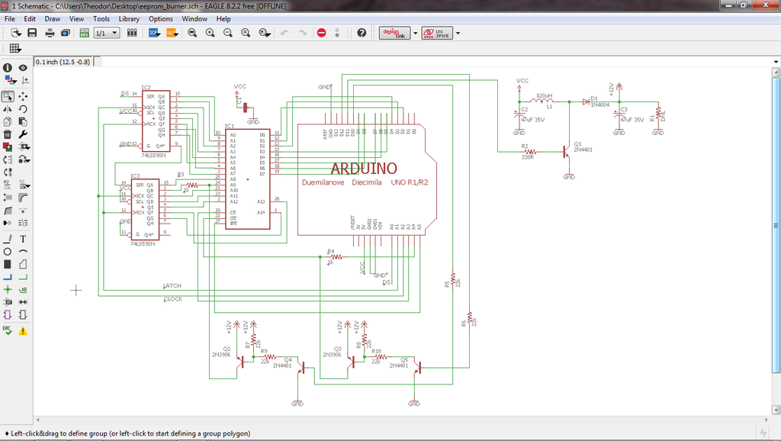Image resolution: width=781 pixels, height=441 pixels.
Task: Click the Stop command red icon
Action: 321,33
